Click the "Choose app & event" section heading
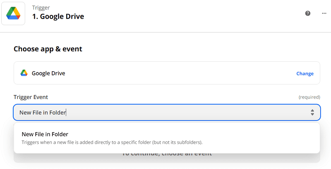The image size is (331, 169). point(48,49)
